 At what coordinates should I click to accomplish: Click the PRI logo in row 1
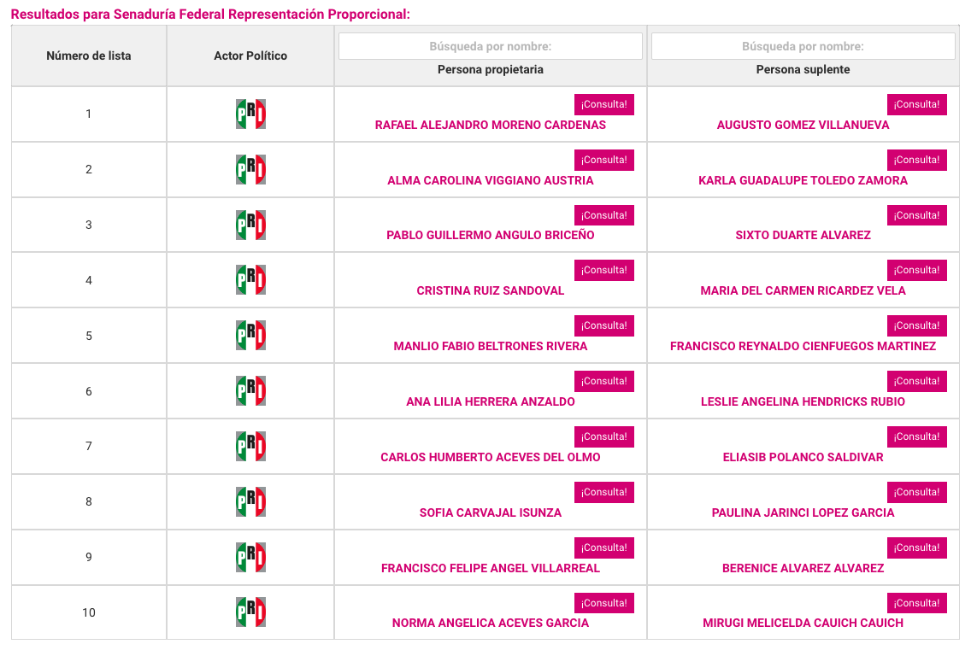(250, 114)
